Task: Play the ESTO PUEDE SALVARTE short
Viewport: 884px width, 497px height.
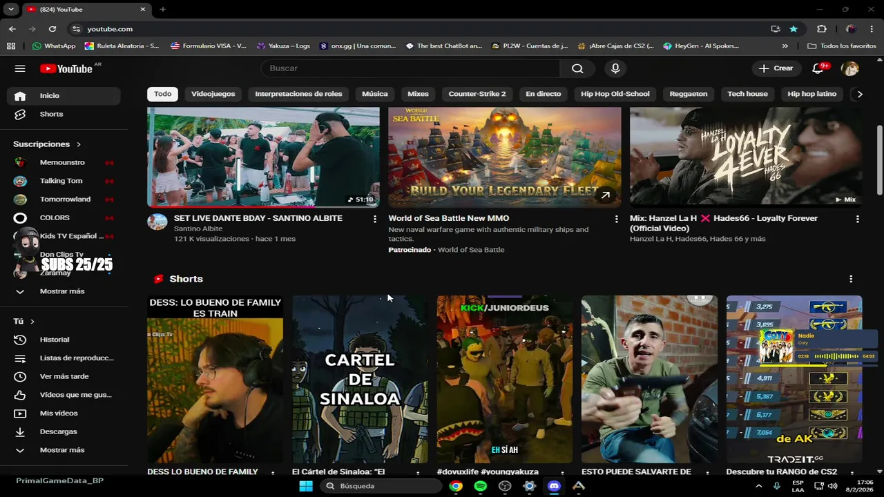Action: click(649, 380)
